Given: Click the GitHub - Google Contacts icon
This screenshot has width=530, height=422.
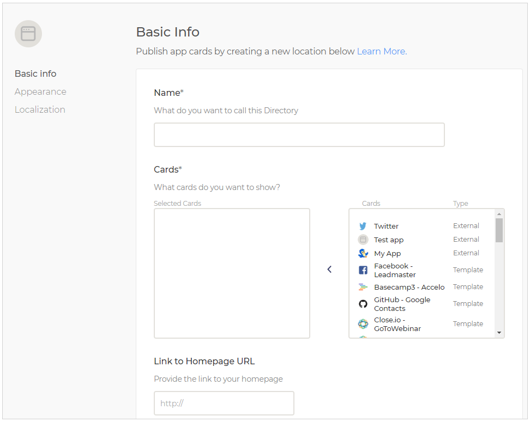Looking at the screenshot, I should tap(363, 304).
